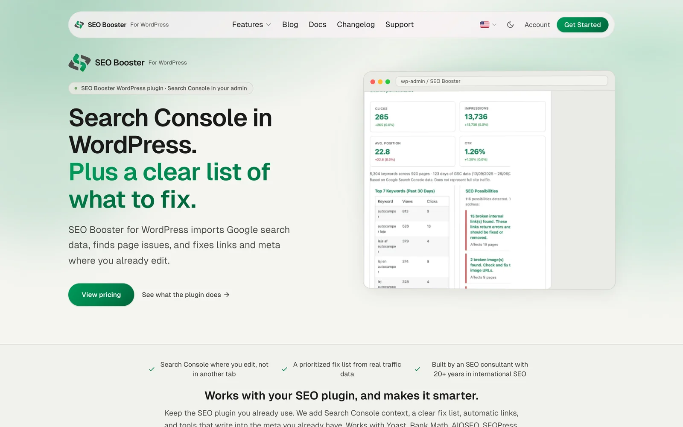The height and width of the screenshot is (427, 683).
Task: Click the Get Started button
Action: (582, 25)
